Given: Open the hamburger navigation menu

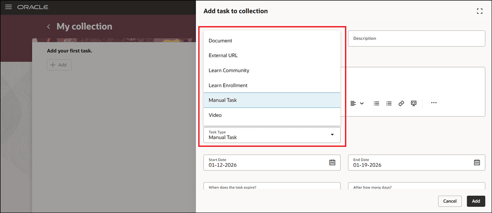Looking at the screenshot, I should pos(8,7).
